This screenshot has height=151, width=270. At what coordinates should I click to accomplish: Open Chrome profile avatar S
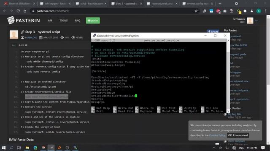pos(259,11)
